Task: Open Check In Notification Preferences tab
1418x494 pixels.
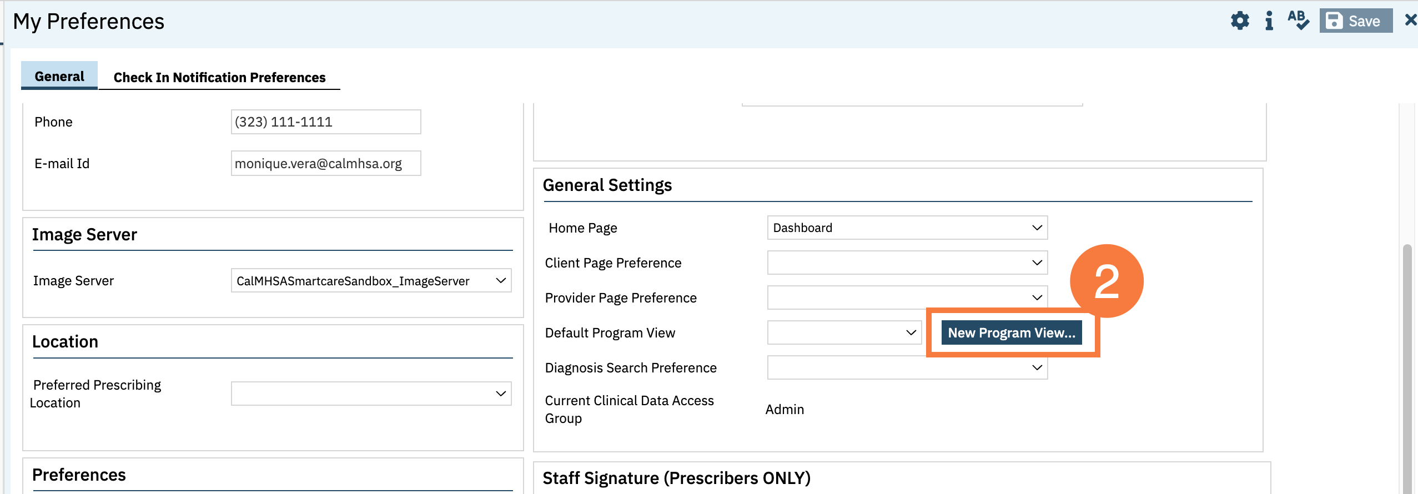Action: (219, 77)
